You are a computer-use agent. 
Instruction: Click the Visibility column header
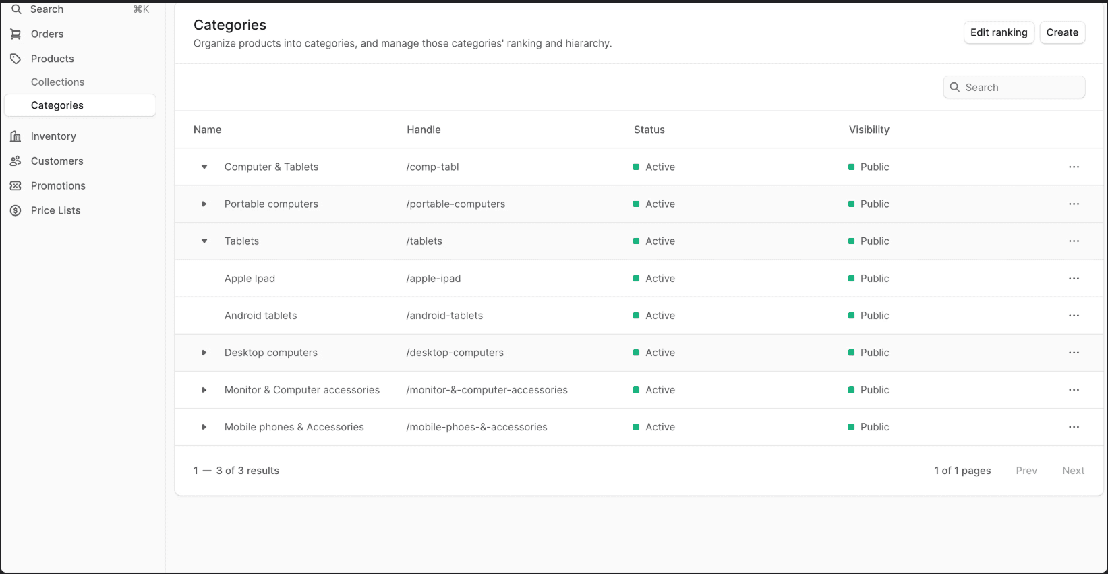(869, 130)
